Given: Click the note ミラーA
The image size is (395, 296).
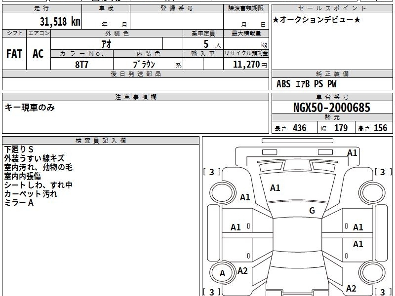Looking at the screenshot, I should pos(19,203).
